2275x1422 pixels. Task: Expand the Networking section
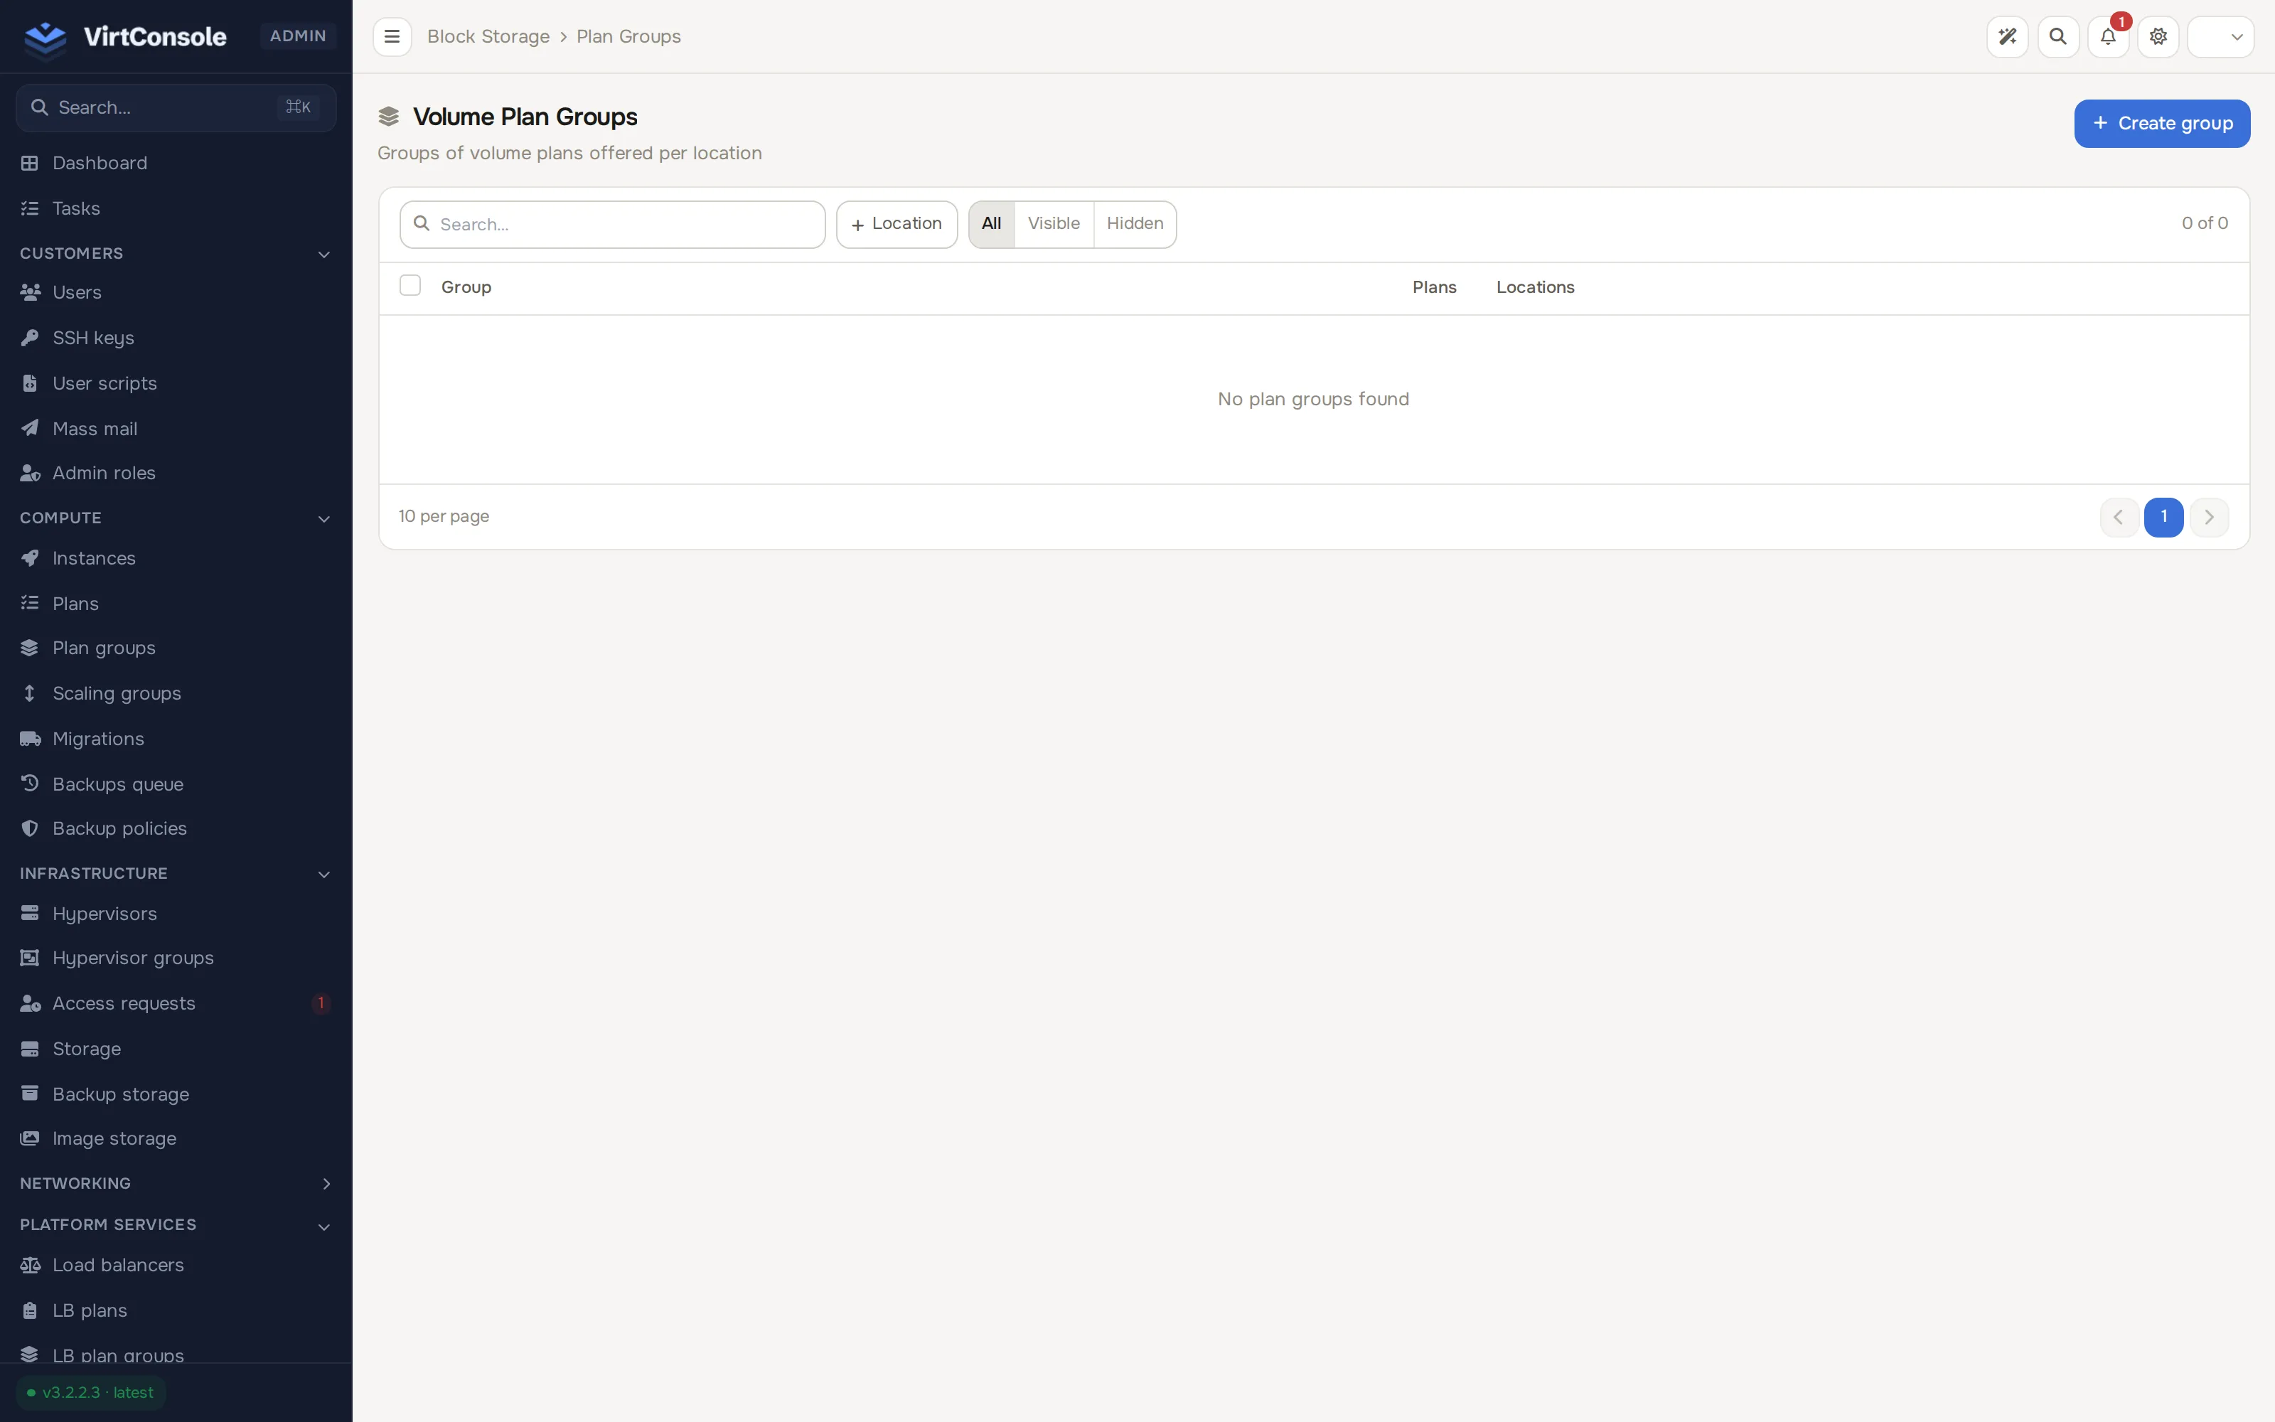click(x=176, y=1183)
